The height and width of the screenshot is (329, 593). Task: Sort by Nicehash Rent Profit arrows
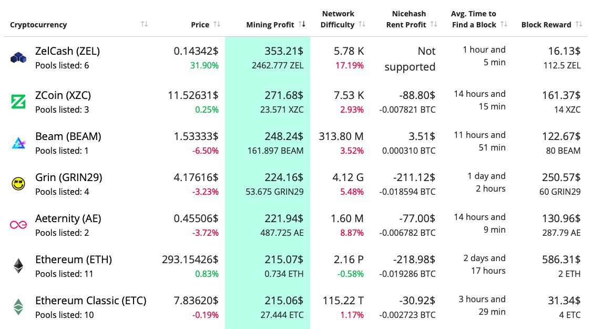(434, 24)
